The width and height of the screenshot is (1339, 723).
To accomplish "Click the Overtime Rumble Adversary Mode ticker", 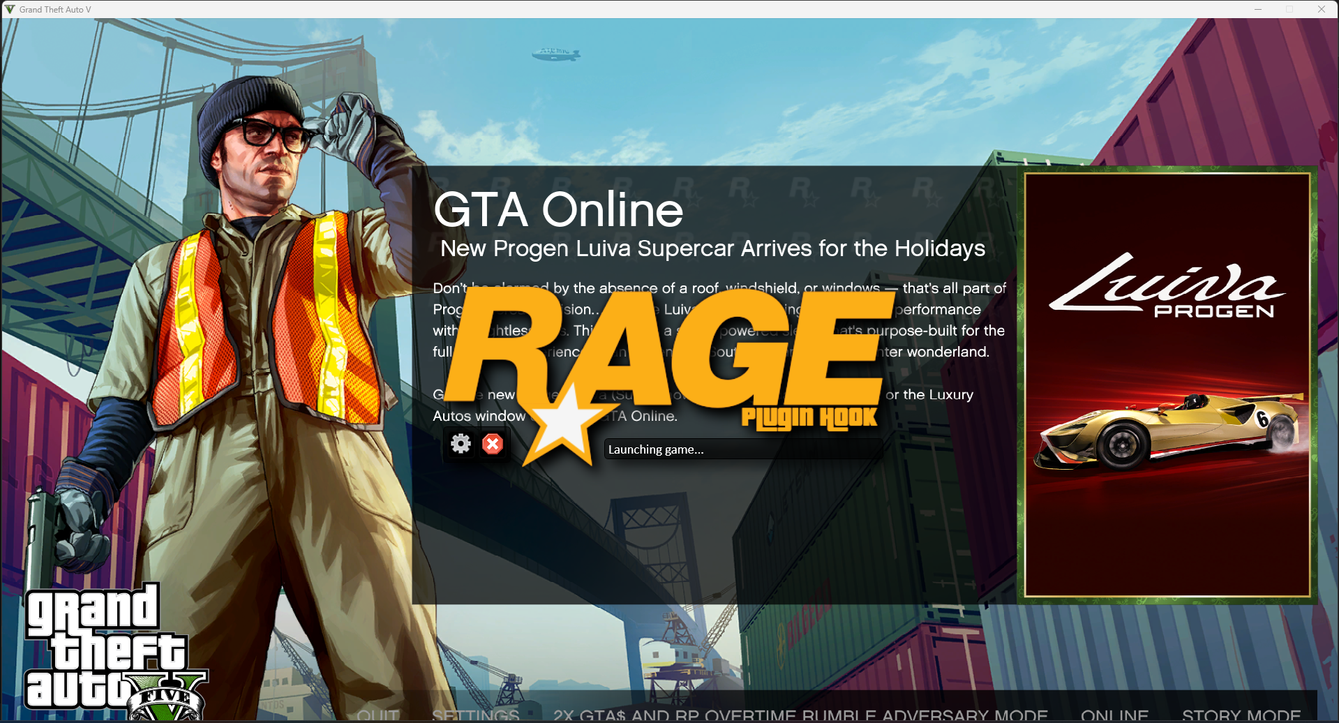I will 800,715.
